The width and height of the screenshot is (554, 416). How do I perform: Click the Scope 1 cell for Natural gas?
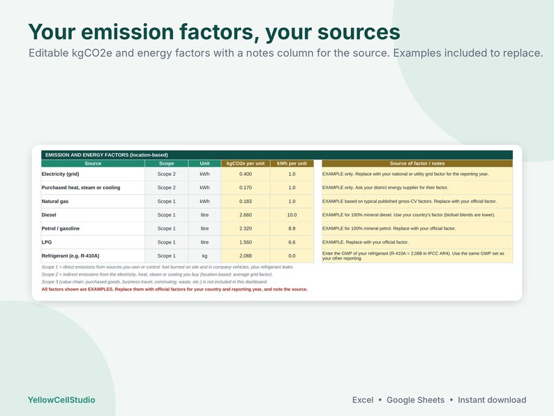click(x=167, y=202)
